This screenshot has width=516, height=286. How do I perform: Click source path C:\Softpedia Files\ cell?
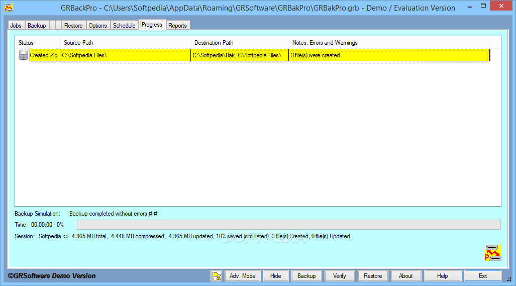click(126, 55)
